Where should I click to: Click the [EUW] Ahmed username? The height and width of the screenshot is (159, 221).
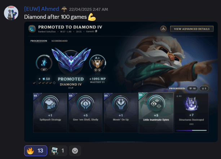(41, 9)
